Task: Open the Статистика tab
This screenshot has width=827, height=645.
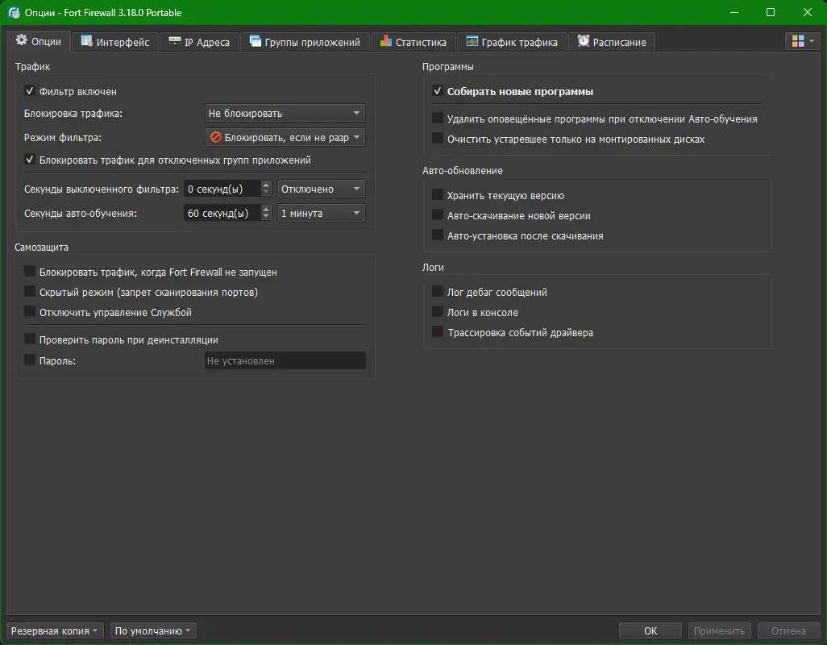Action: 413,42
